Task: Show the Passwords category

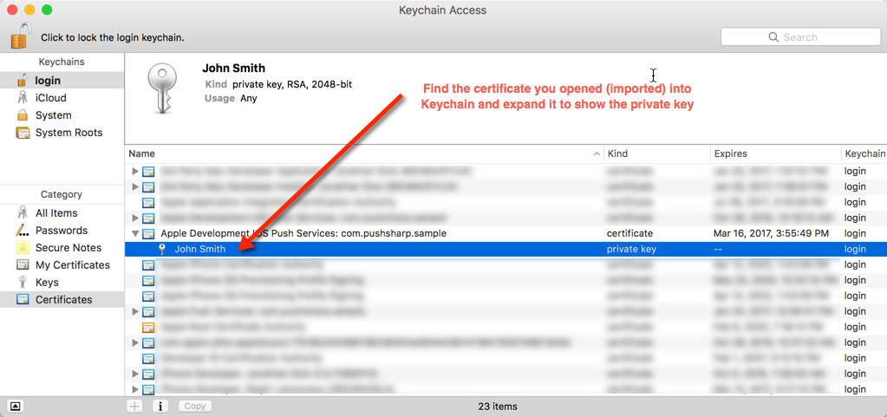Action: click(x=62, y=231)
